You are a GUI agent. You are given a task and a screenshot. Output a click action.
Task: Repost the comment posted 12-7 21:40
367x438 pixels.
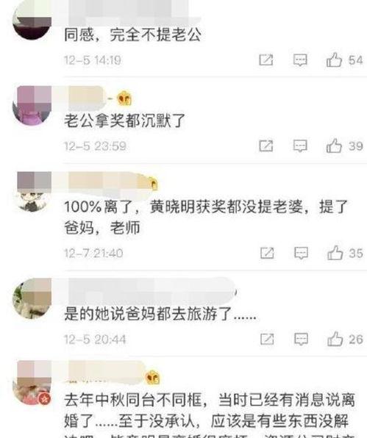click(x=267, y=253)
